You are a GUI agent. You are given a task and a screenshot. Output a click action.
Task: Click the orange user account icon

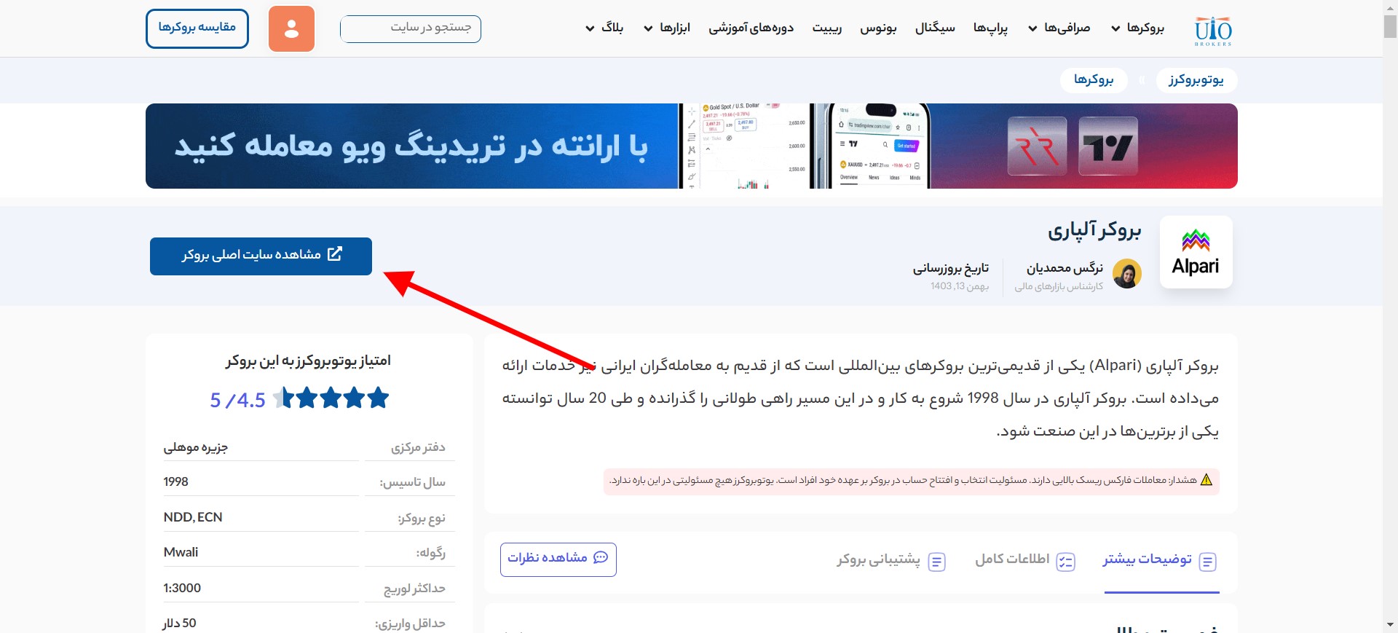(x=291, y=29)
